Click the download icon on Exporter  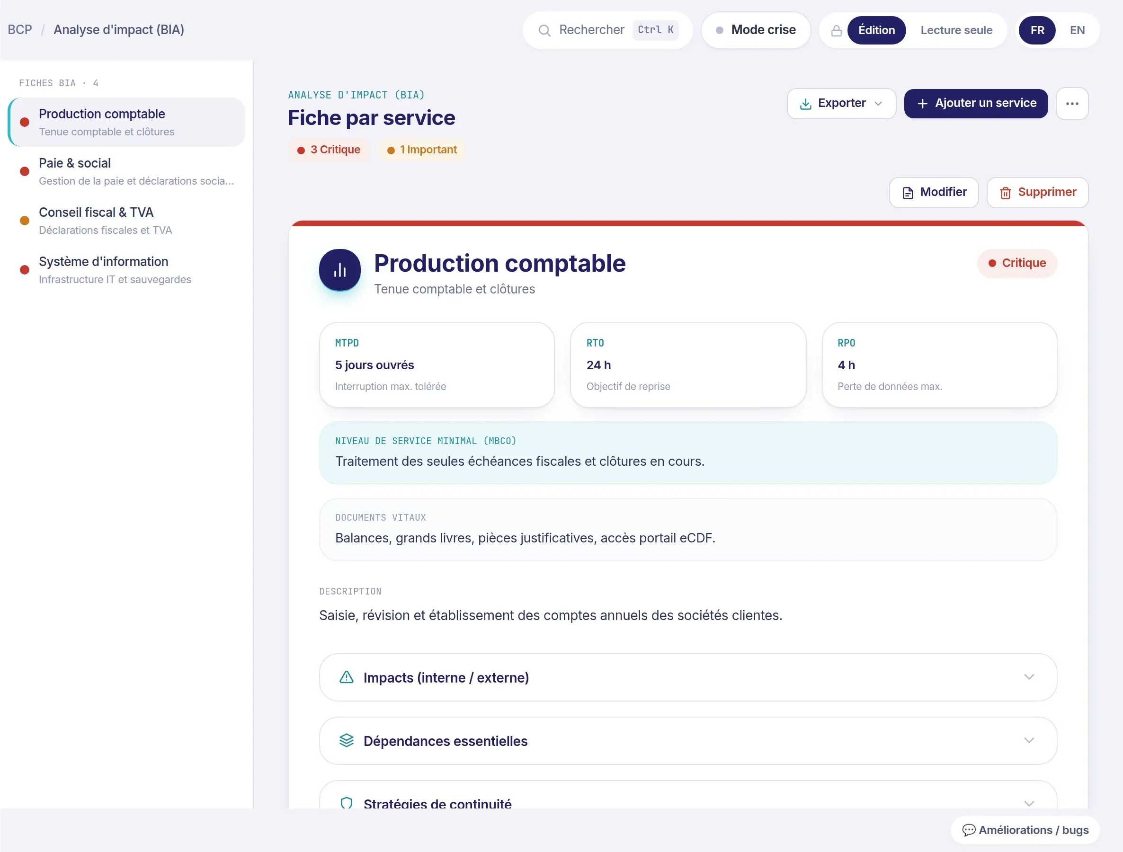click(805, 104)
